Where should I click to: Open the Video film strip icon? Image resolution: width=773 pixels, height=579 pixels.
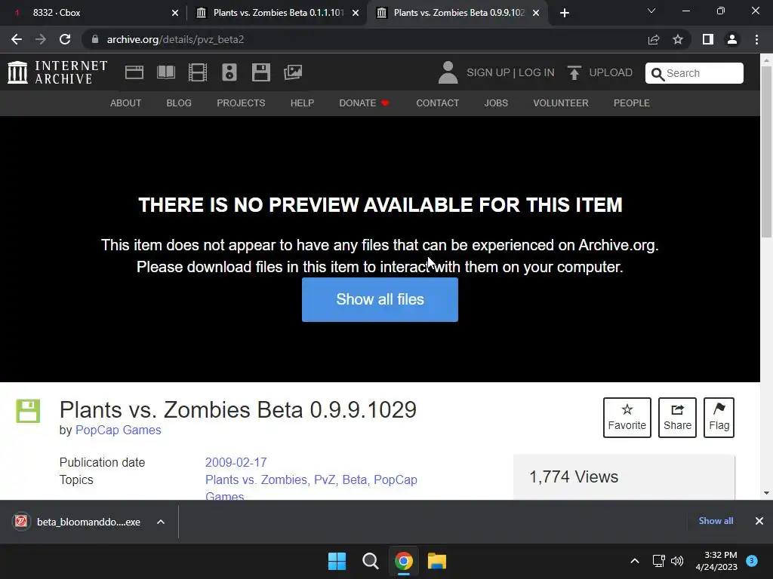pos(197,72)
